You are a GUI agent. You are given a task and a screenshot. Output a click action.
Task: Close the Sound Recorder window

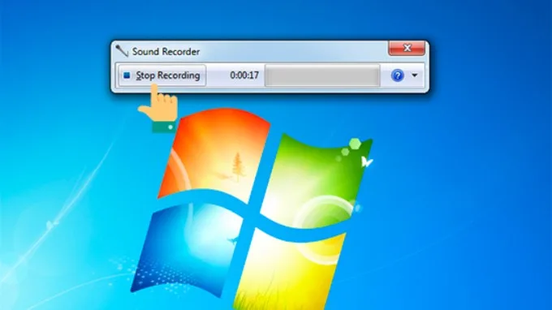tap(407, 48)
